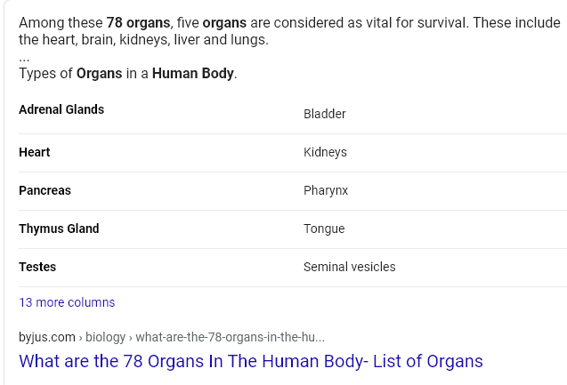The width and height of the screenshot is (567, 385).
Task: Click the what-are-the-78-organs breadcrumb segment
Action: tap(230, 337)
